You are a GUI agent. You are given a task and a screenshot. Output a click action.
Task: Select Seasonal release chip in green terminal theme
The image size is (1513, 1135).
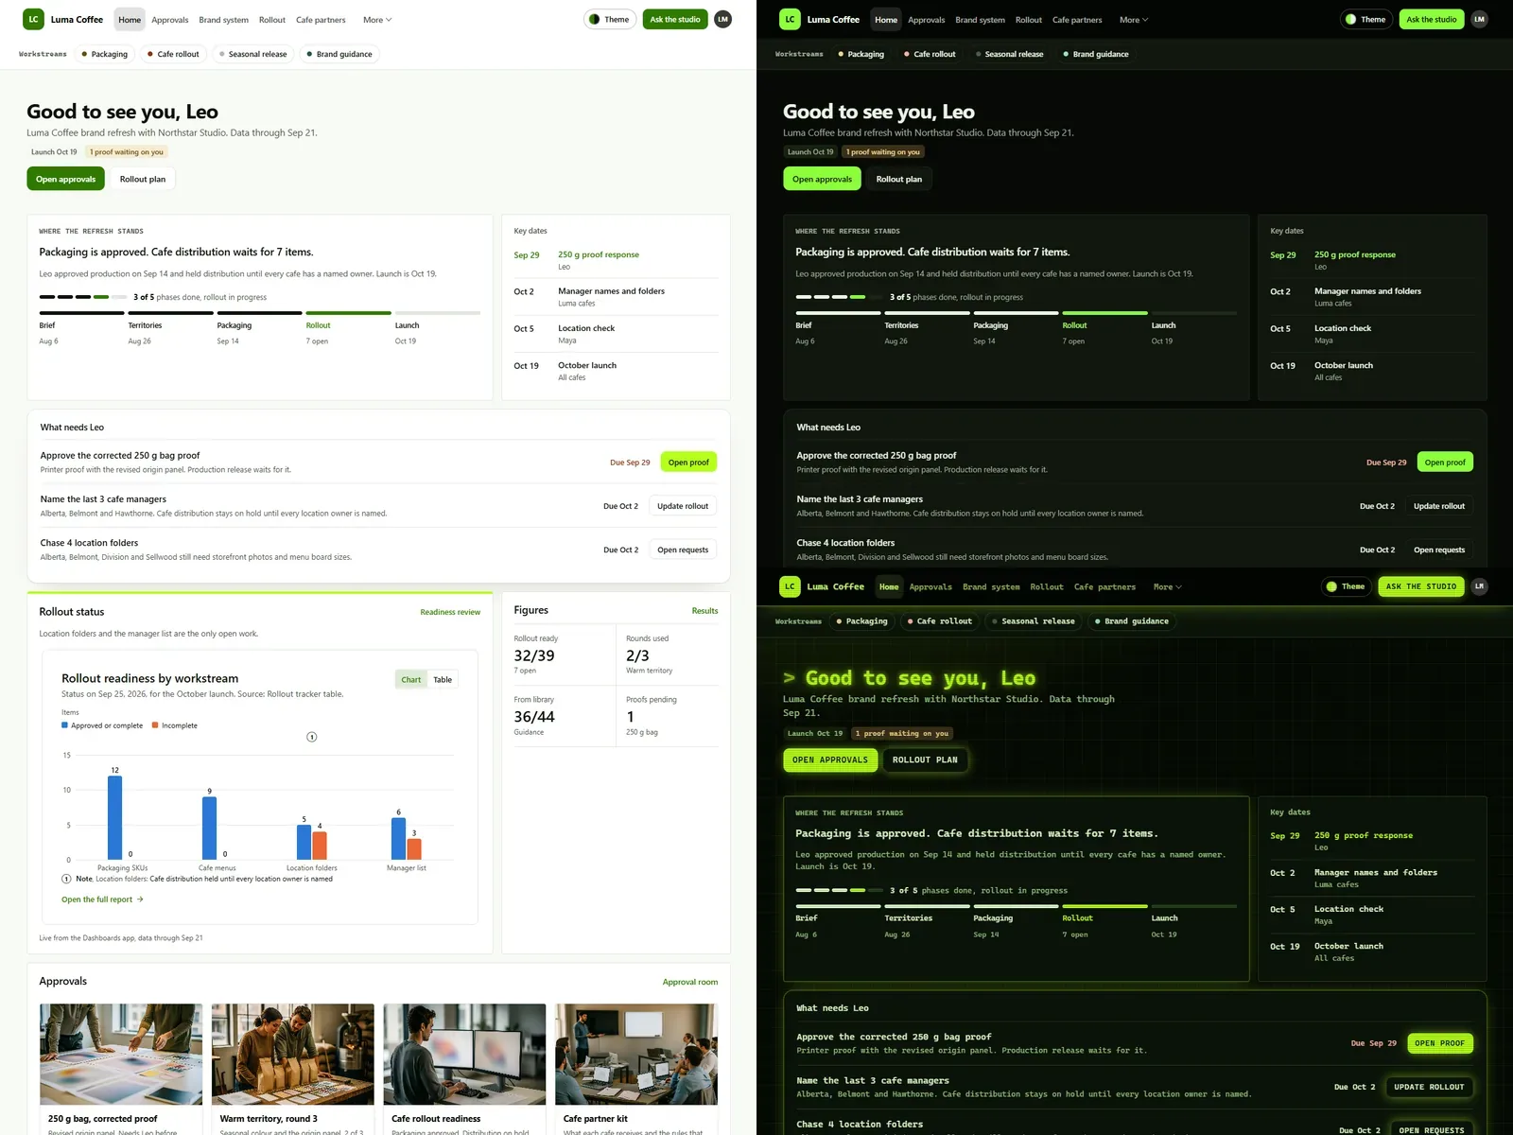(1032, 621)
